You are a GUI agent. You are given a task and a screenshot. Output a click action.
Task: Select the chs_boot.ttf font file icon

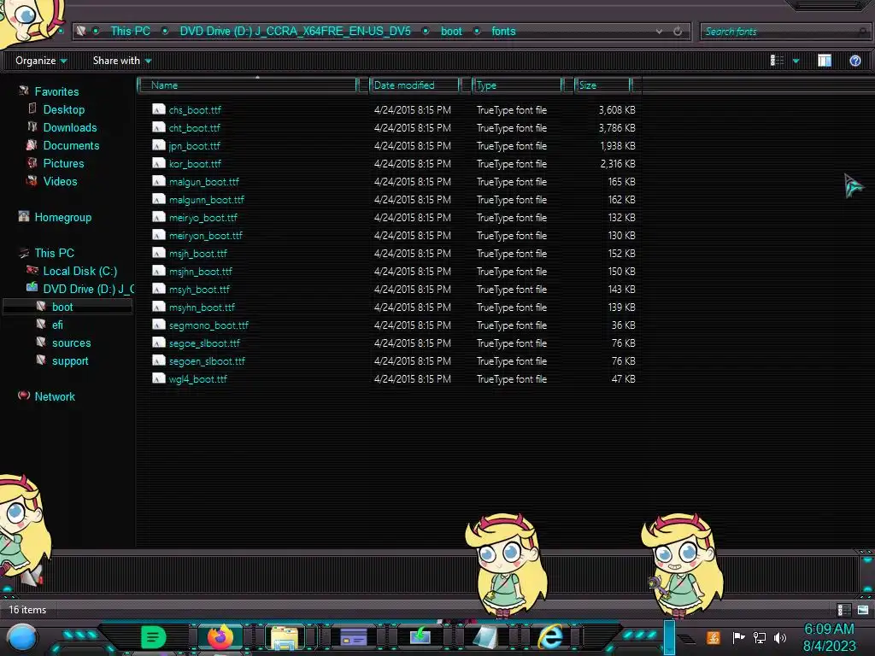click(158, 109)
